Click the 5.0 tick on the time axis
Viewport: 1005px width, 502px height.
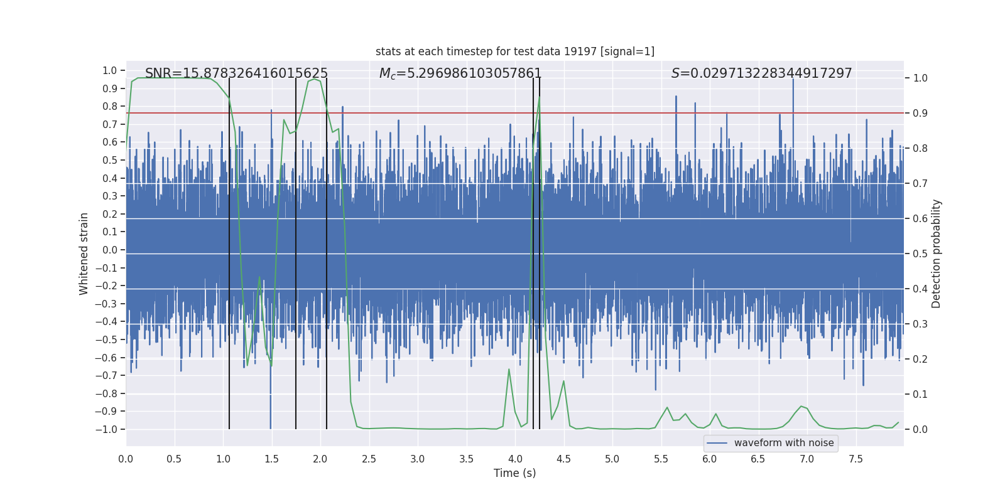click(x=612, y=459)
